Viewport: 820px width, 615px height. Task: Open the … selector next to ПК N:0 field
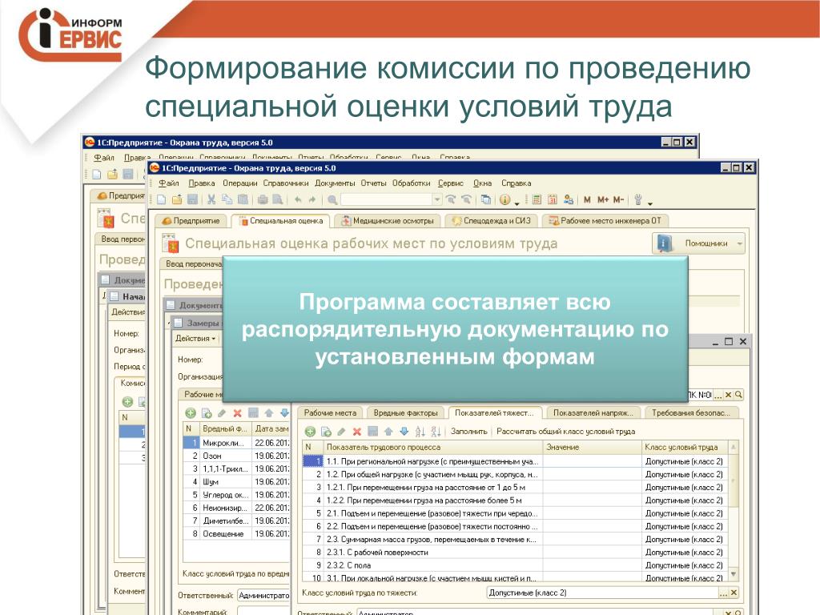(x=717, y=395)
